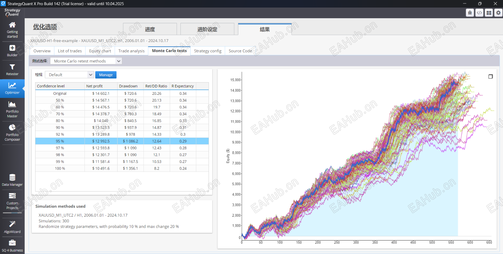Click the Randomize strategy parameters description
The height and width of the screenshot is (254, 503).
(109, 227)
